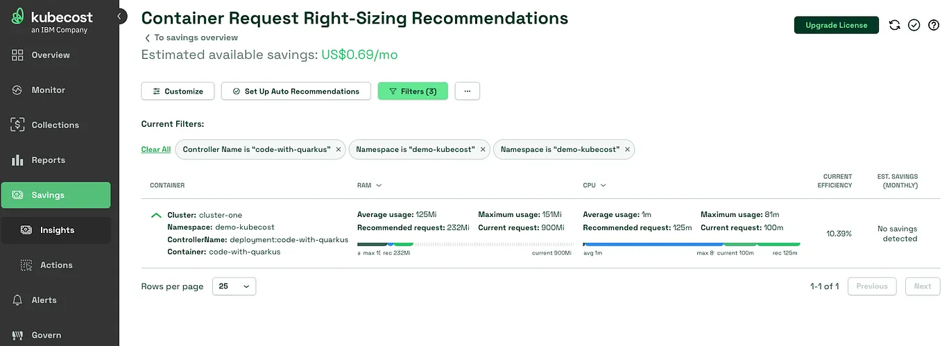
Task: Open the Rows per page dropdown
Action: click(x=234, y=286)
